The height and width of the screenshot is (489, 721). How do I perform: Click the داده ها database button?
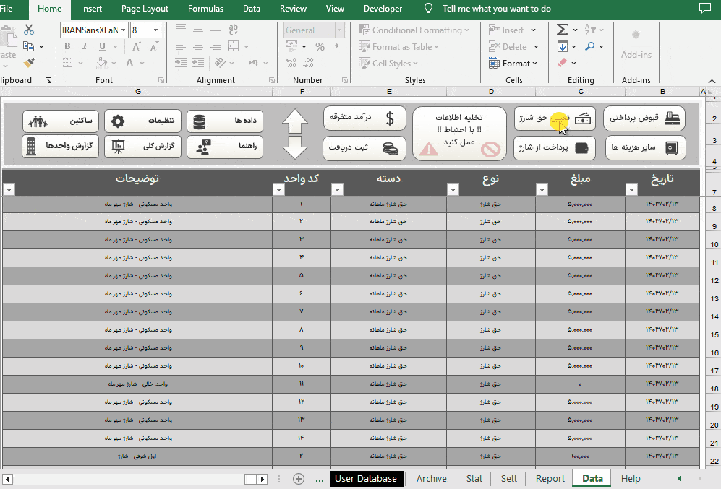tap(225, 121)
